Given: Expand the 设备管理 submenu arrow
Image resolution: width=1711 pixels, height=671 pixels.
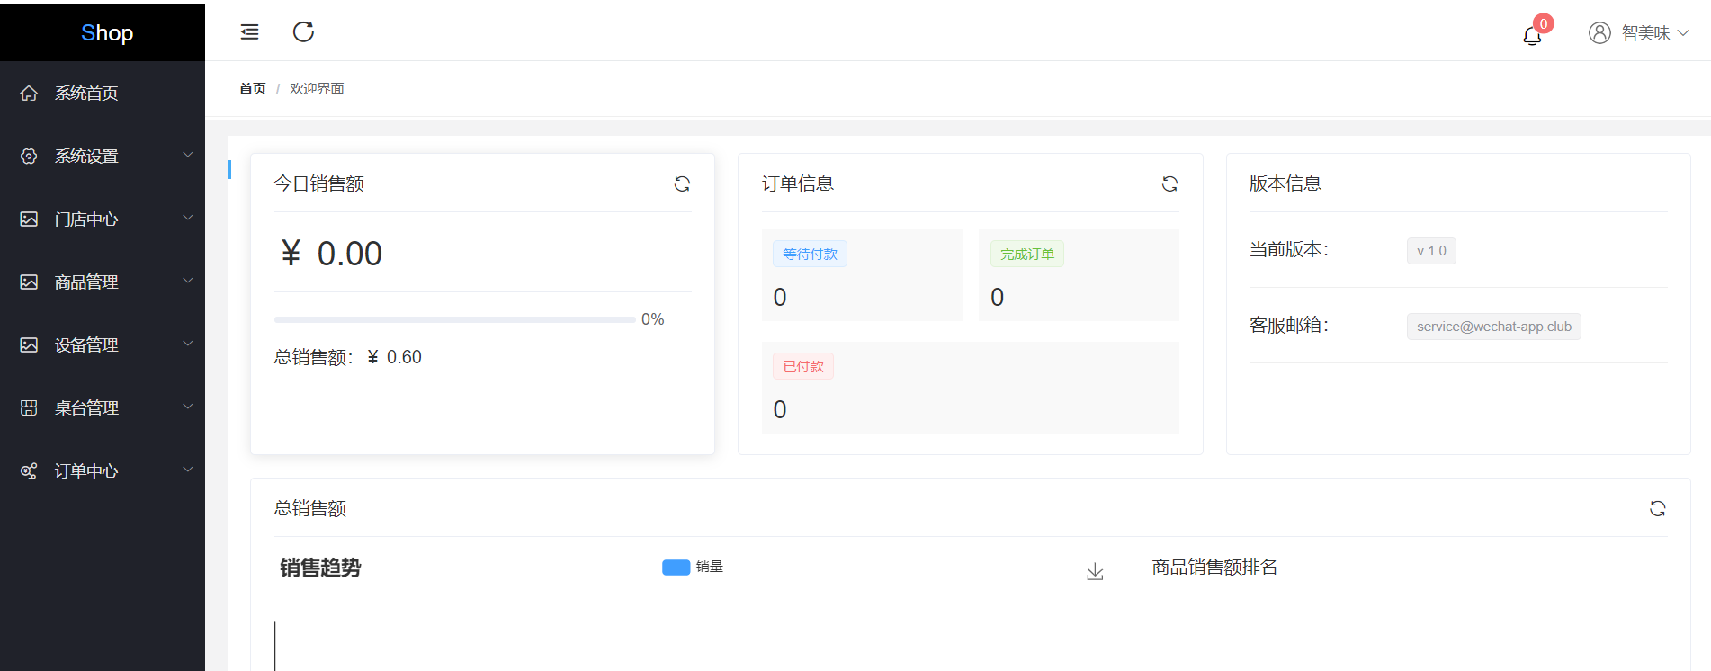Looking at the screenshot, I should point(188,344).
